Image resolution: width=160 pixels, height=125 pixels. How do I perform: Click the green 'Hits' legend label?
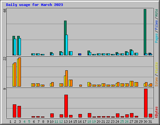pos(156,13)
